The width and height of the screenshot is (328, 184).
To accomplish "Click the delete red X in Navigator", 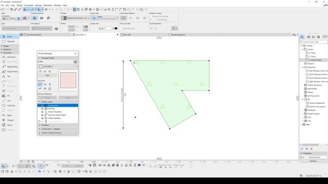I will point(312,149).
